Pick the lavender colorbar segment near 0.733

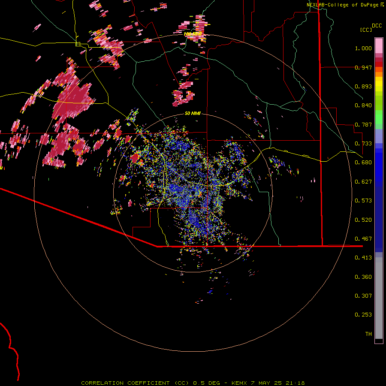coord(379,136)
